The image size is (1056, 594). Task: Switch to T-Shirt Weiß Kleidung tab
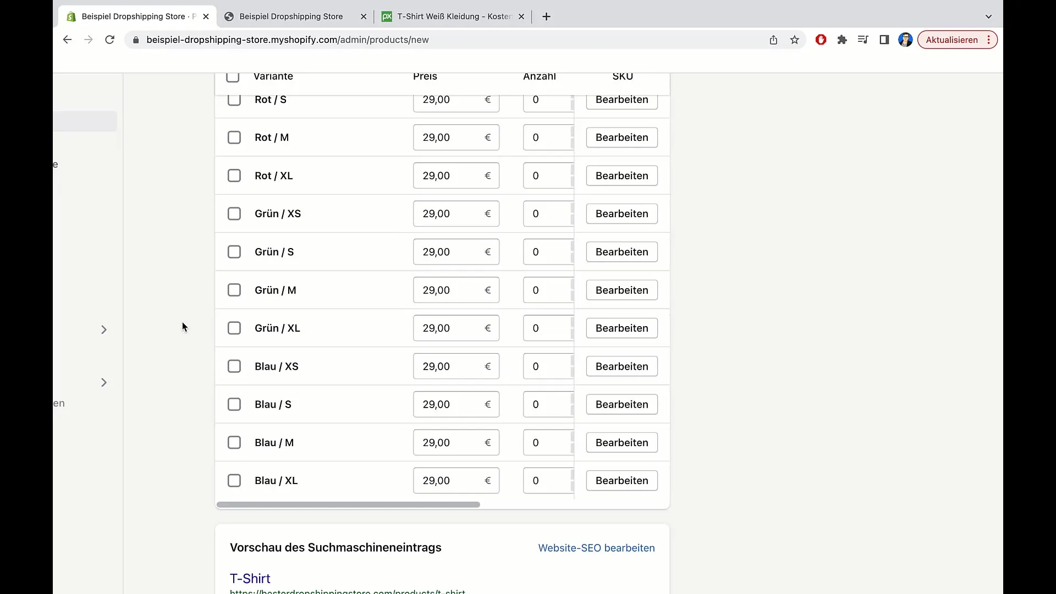coord(454,16)
